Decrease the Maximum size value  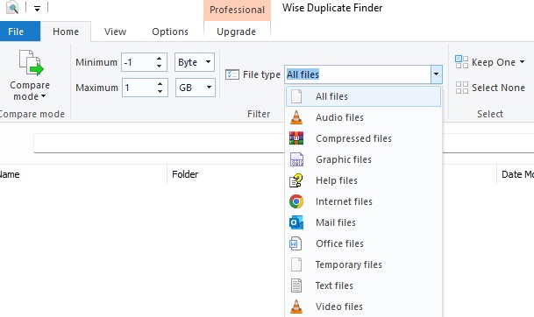[160, 91]
